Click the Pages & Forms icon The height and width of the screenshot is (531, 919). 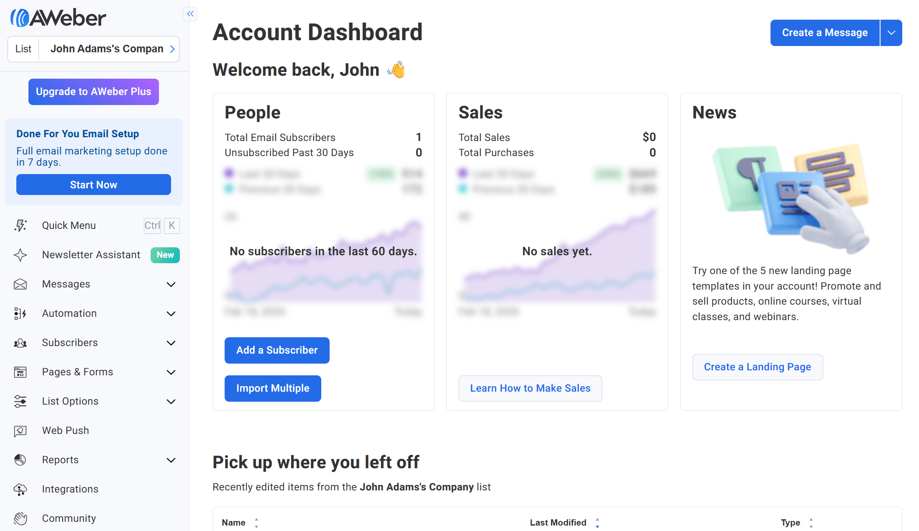coord(20,372)
